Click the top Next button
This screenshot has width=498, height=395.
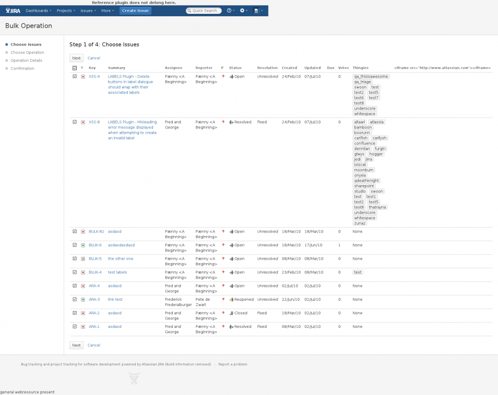click(x=76, y=58)
